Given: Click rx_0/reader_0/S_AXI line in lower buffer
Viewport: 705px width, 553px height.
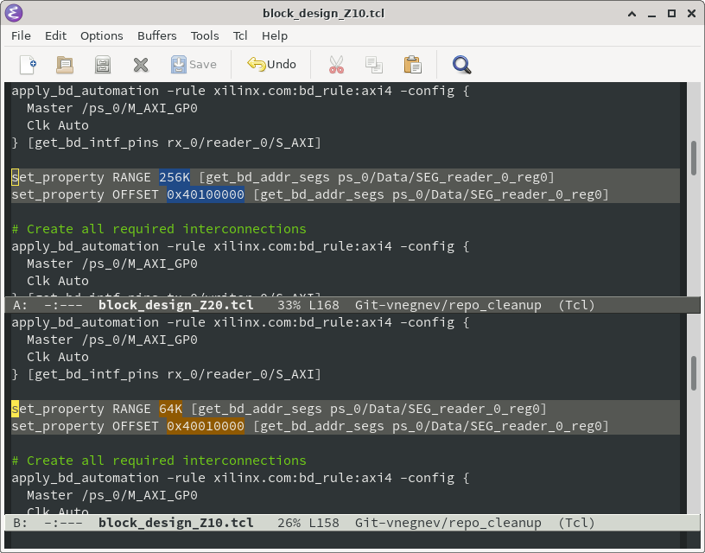Looking at the screenshot, I should 167,374.
